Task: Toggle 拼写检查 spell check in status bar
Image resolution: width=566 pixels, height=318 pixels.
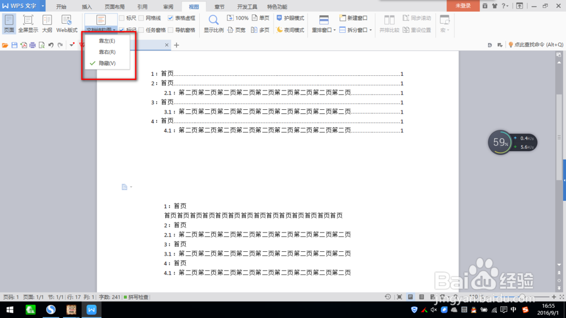Action: coord(136,297)
